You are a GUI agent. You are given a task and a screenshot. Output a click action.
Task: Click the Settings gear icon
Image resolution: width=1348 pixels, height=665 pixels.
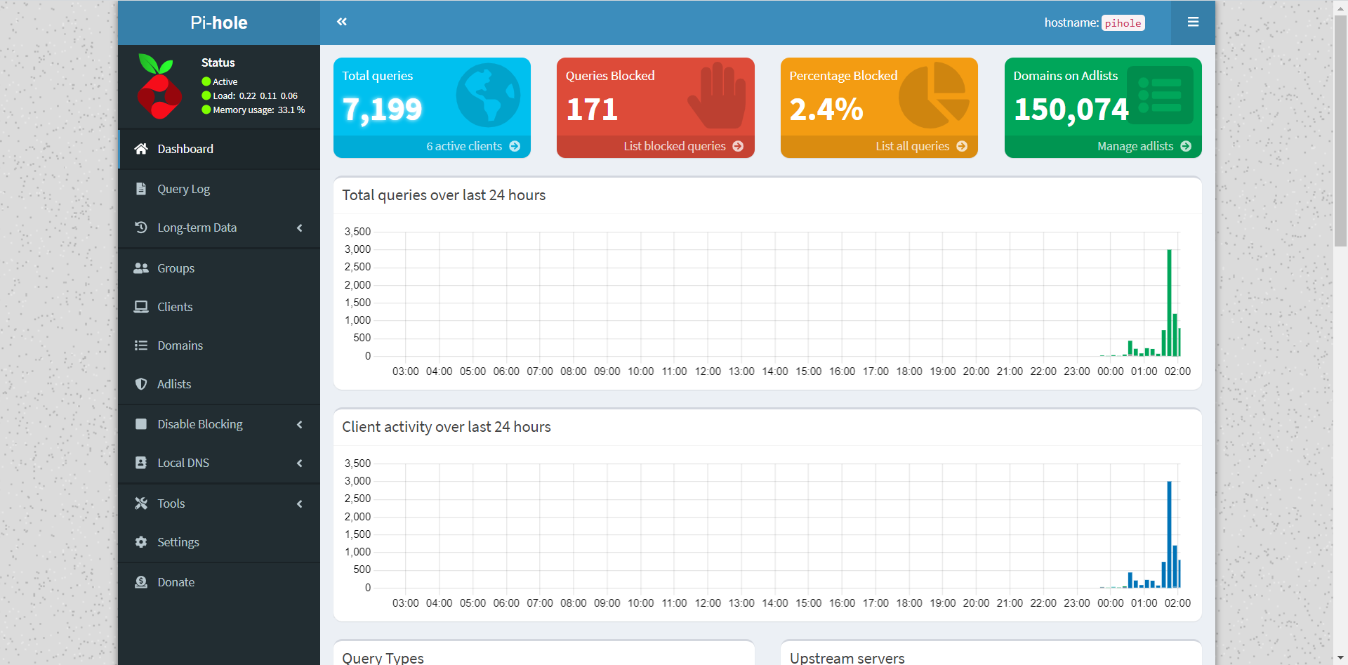coord(141,542)
